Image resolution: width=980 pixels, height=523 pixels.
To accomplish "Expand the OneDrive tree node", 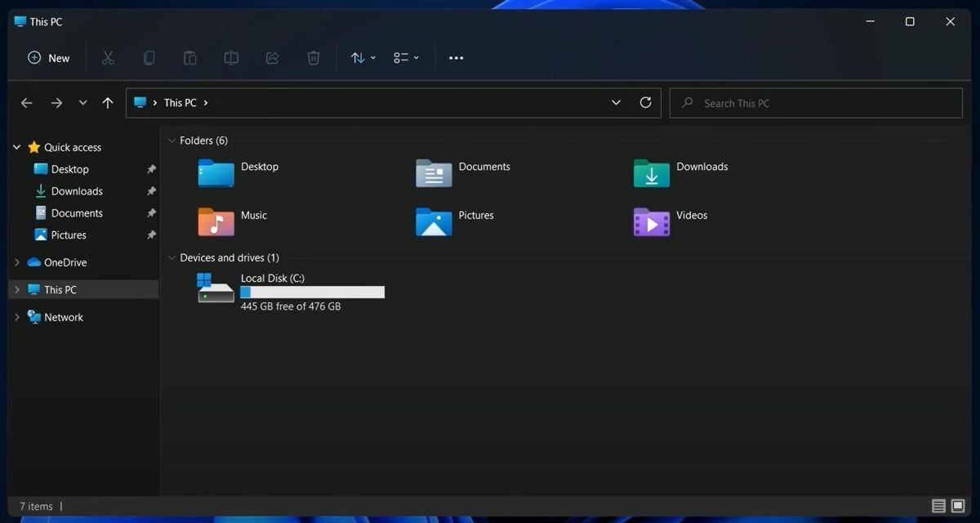I will tap(17, 262).
